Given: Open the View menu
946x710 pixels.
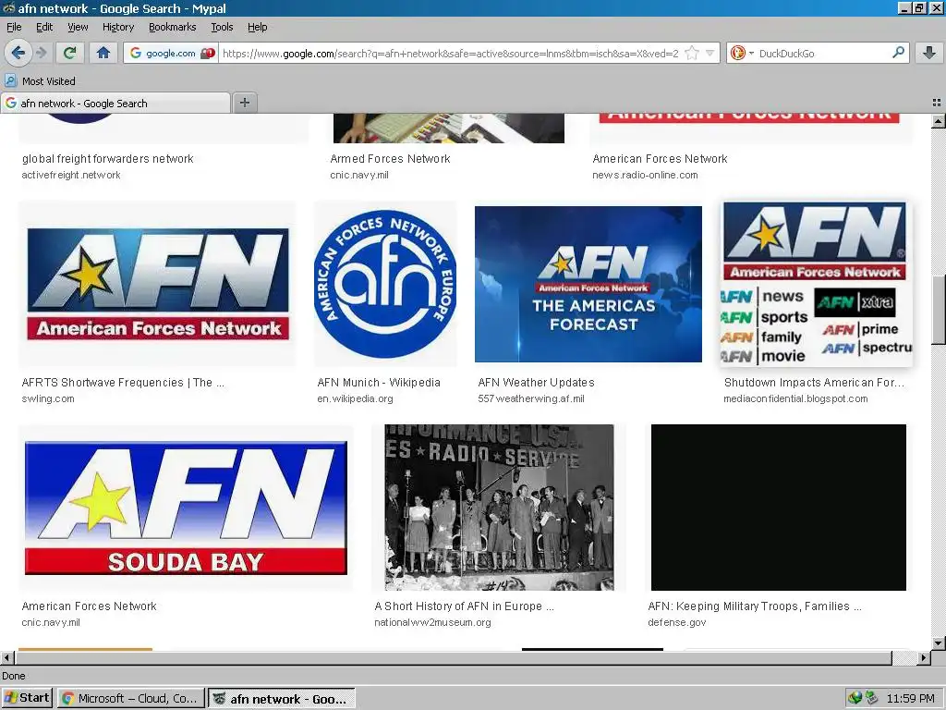Looking at the screenshot, I should (x=78, y=27).
